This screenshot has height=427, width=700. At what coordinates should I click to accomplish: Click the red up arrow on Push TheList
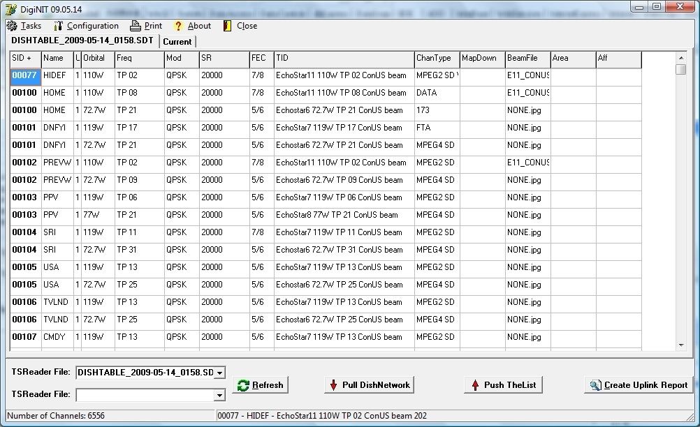point(476,385)
